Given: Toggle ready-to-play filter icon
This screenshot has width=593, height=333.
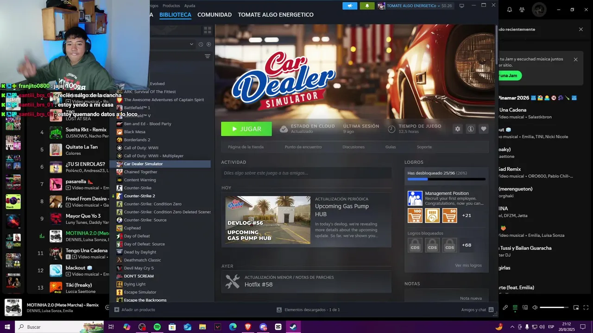Looking at the screenshot, I should pos(208,44).
